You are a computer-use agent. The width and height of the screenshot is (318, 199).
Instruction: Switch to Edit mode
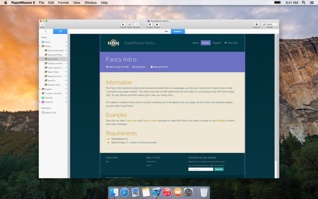(x=166, y=31)
